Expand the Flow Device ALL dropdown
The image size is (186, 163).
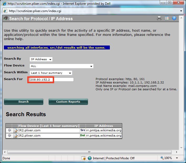click(x=61, y=66)
